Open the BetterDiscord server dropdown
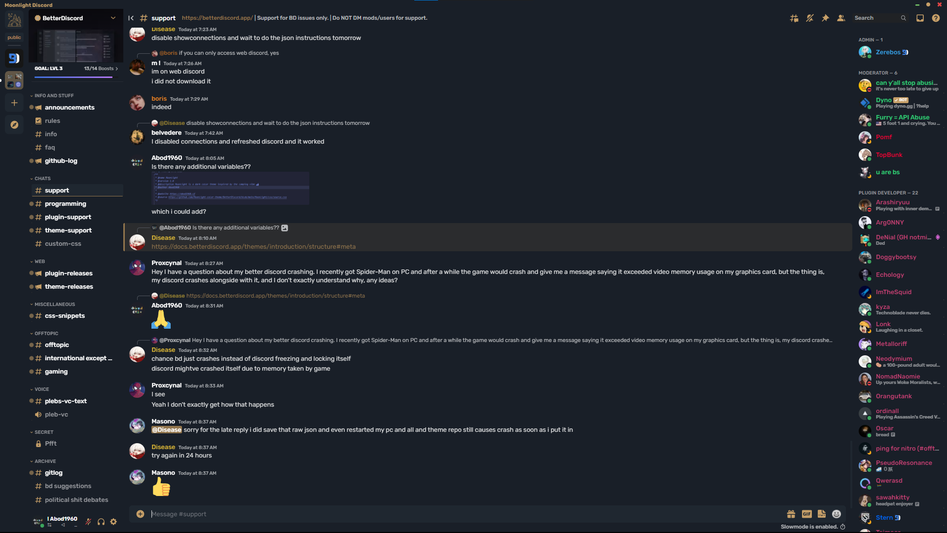The height and width of the screenshot is (533, 947). [x=113, y=18]
